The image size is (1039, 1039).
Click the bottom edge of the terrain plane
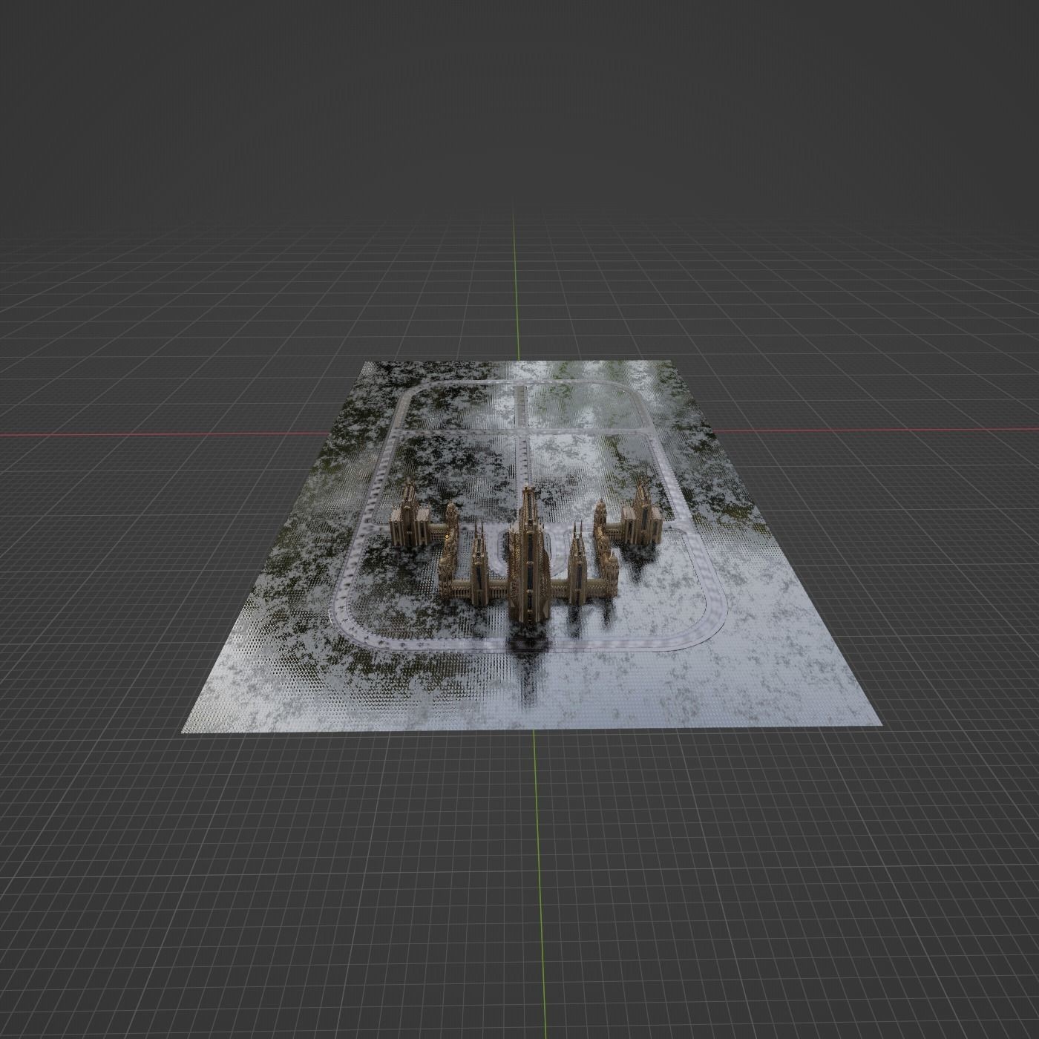tap(519, 731)
